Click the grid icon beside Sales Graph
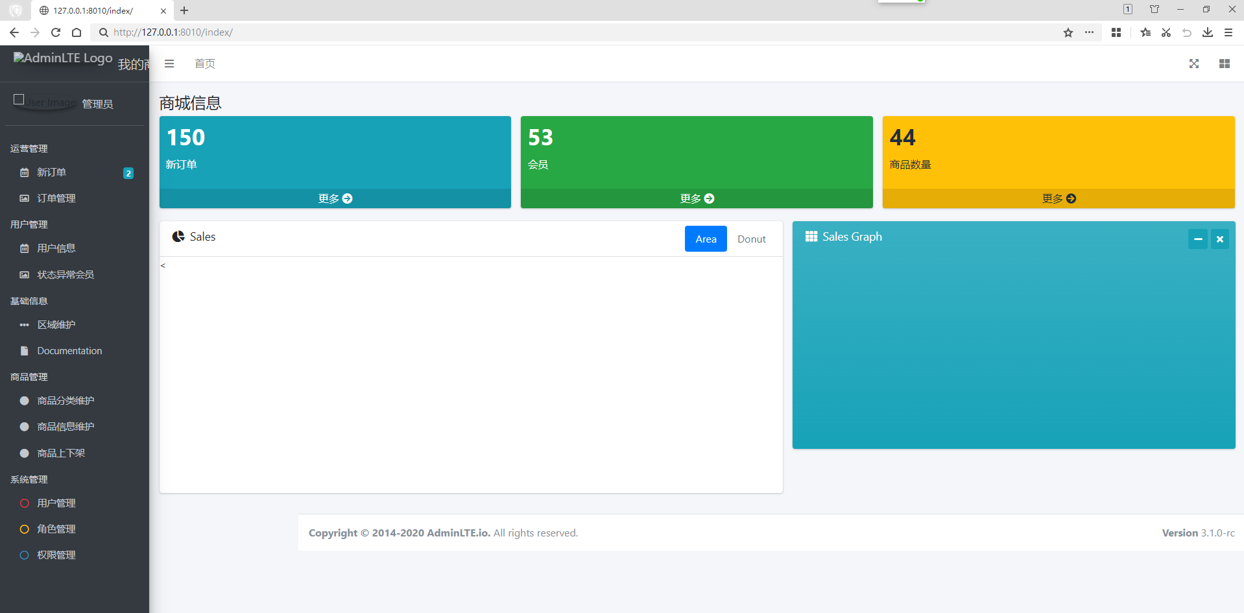Viewport: 1244px width, 613px height. click(x=811, y=237)
